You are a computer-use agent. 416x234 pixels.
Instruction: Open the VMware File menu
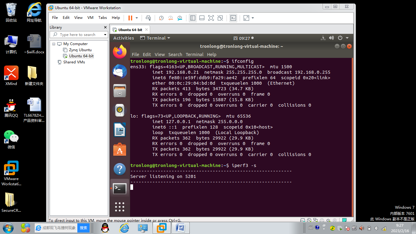pyautogui.click(x=55, y=18)
